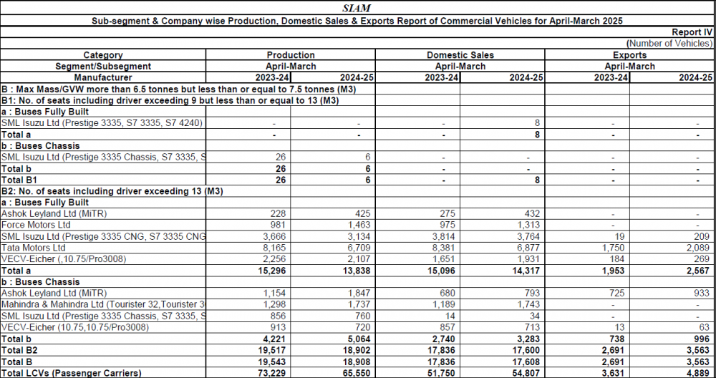This screenshot has width=716, height=378.
Task: Select the LCV domestic sales 54,807
Action: coord(526,373)
